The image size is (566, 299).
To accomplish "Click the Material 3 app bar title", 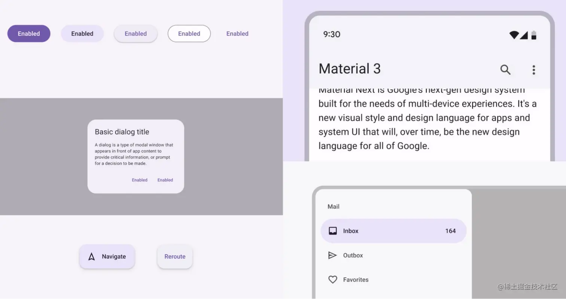I will (350, 69).
